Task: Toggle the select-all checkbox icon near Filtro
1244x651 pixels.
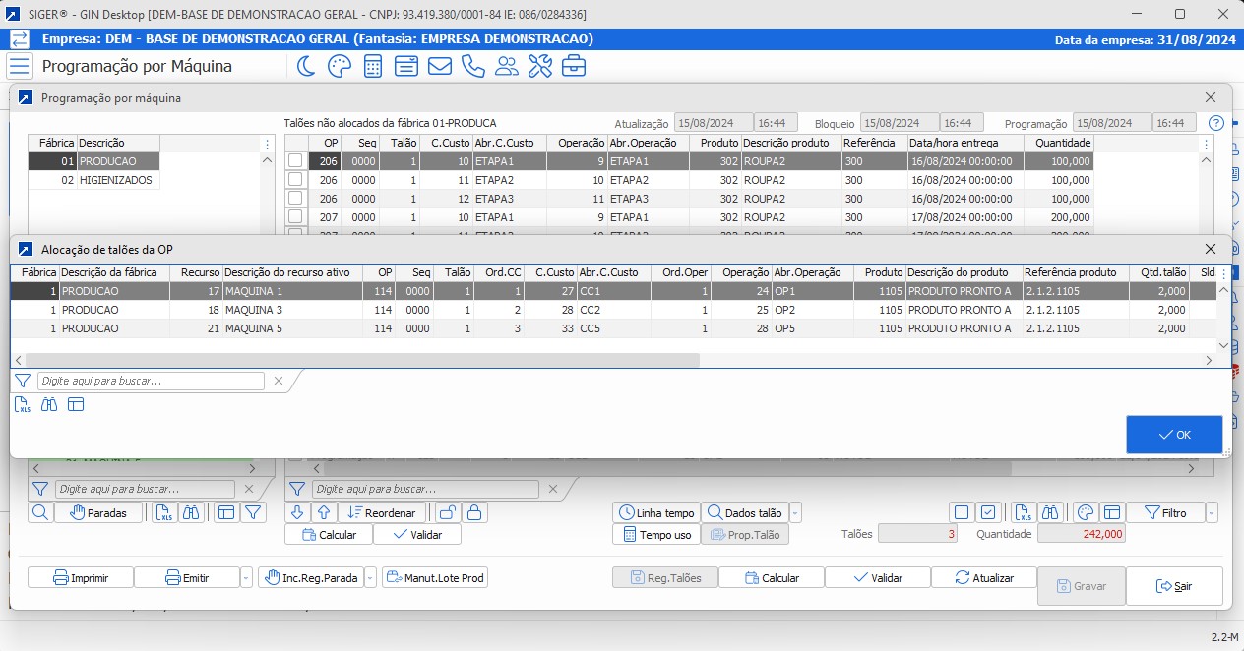Action: tap(986, 512)
